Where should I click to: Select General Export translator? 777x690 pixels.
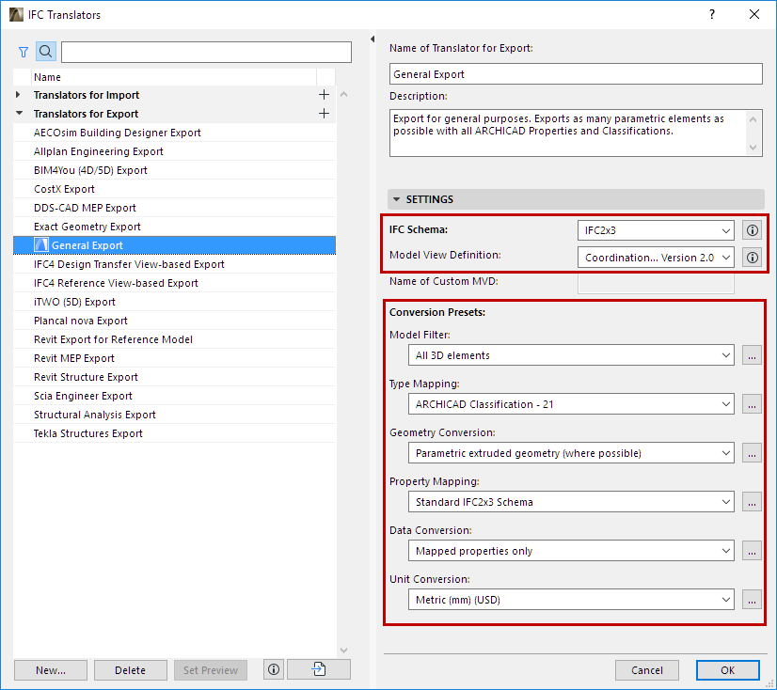point(174,245)
